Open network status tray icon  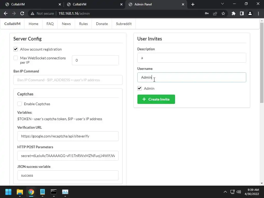point(233,192)
